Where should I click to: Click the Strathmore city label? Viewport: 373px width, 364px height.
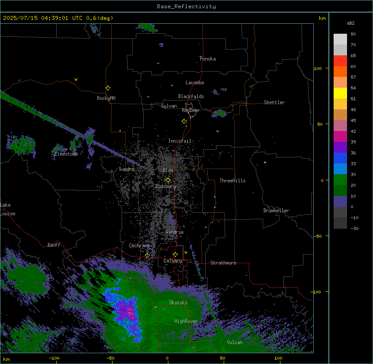(x=223, y=263)
